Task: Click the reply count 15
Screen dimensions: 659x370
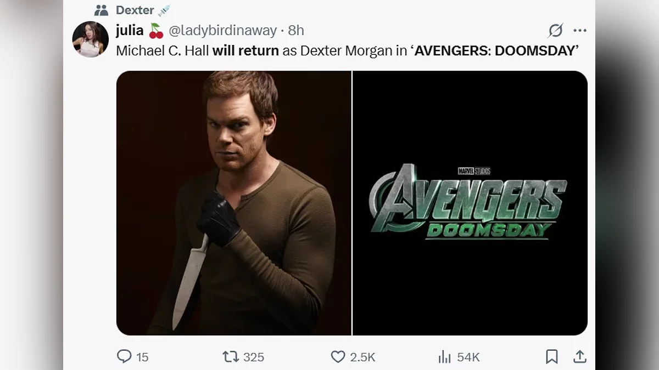Action: tap(142, 357)
